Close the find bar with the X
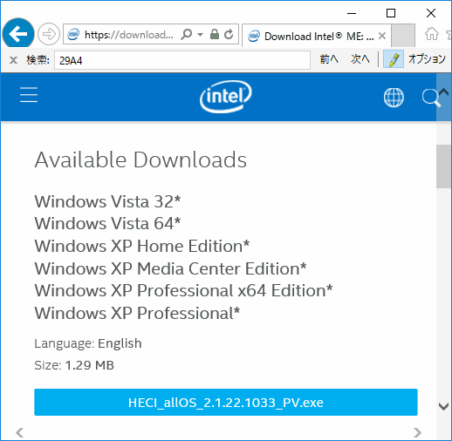This screenshot has width=452, height=441. coord(13,60)
